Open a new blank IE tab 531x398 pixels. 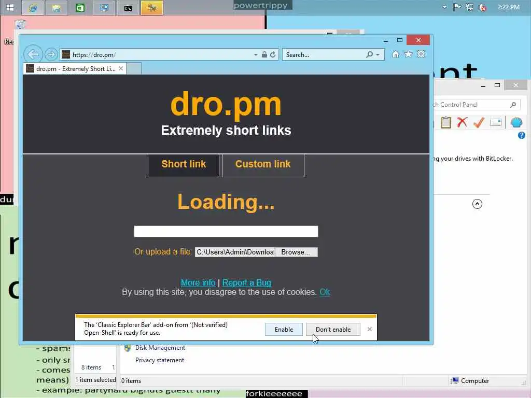pos(134,69)
